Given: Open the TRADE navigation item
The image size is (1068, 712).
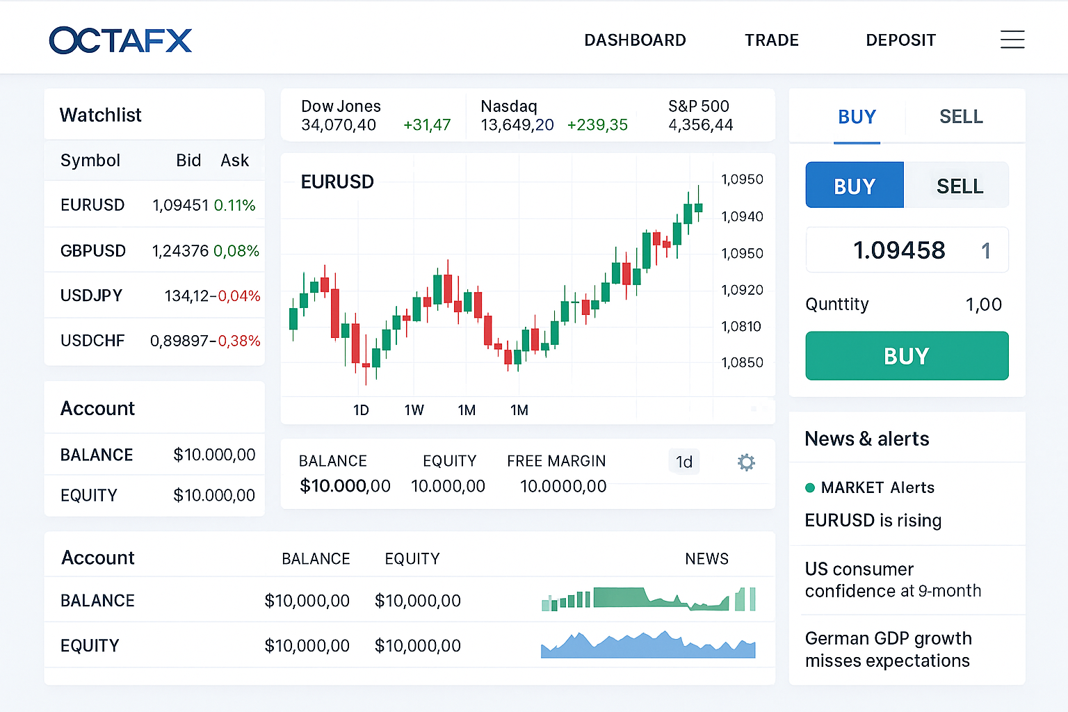Looking at the screenshot, I should [x=772, y=40].
